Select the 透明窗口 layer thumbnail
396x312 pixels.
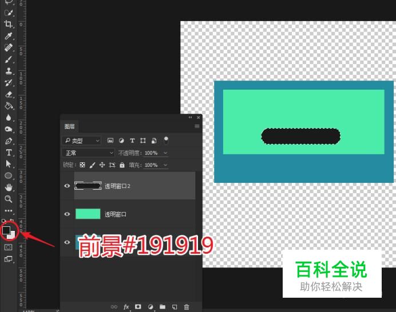pos(88,214)
